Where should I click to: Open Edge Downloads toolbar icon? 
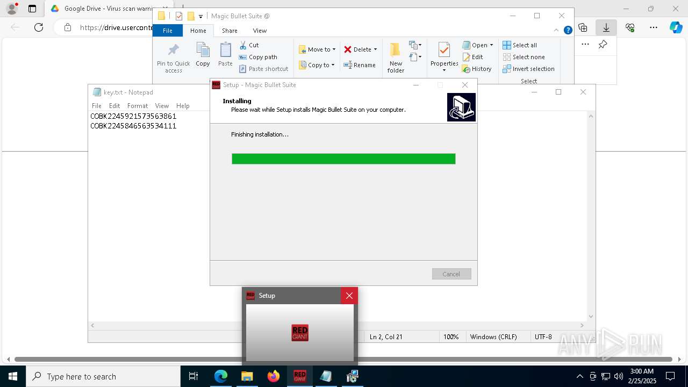tap(606, 27)
